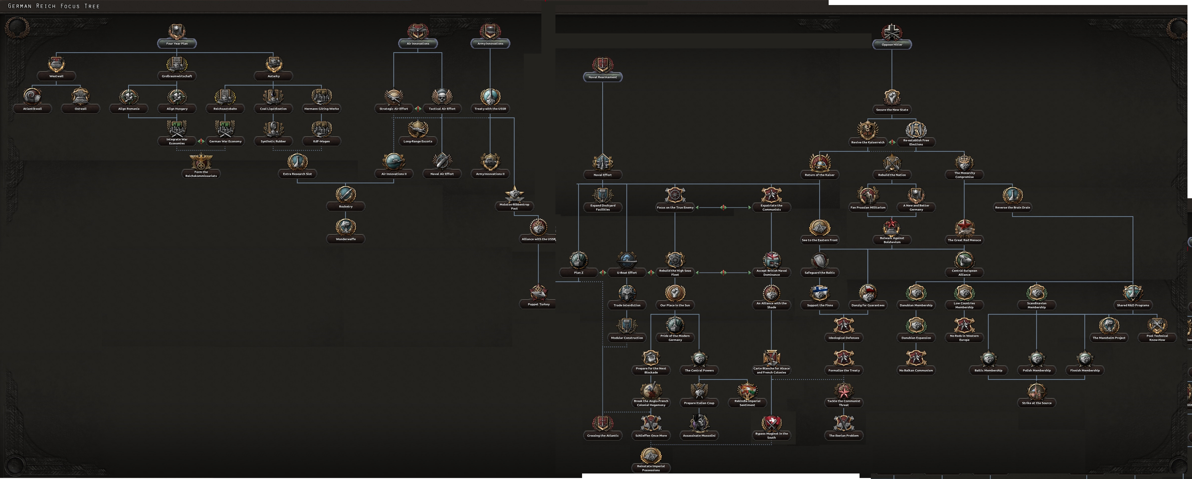Screen dimensions: 1192x479
Task: Click exclusive arrows between Strategic and Tactical Air Effort
Action: tap(418, 109)
